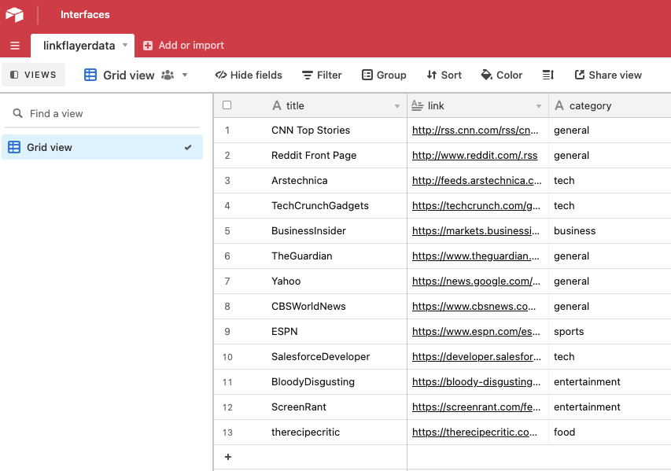Screen dimensions: 671x471
Task: Open the Filter options
Action: [x=322, y=75]
